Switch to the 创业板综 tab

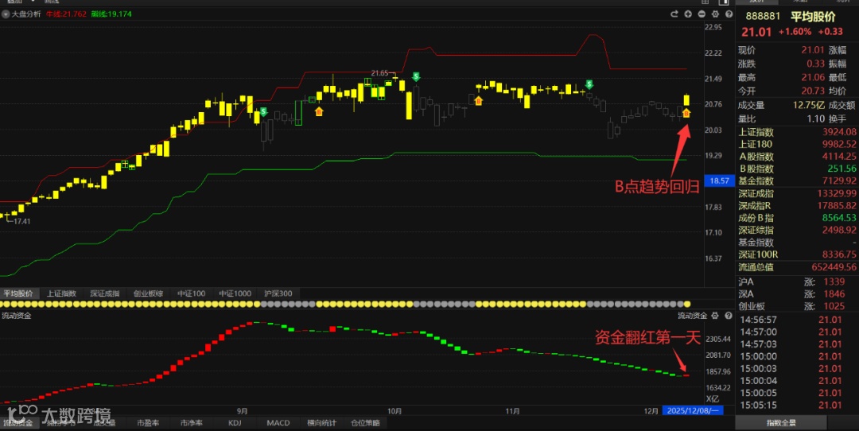pos(148,293)
